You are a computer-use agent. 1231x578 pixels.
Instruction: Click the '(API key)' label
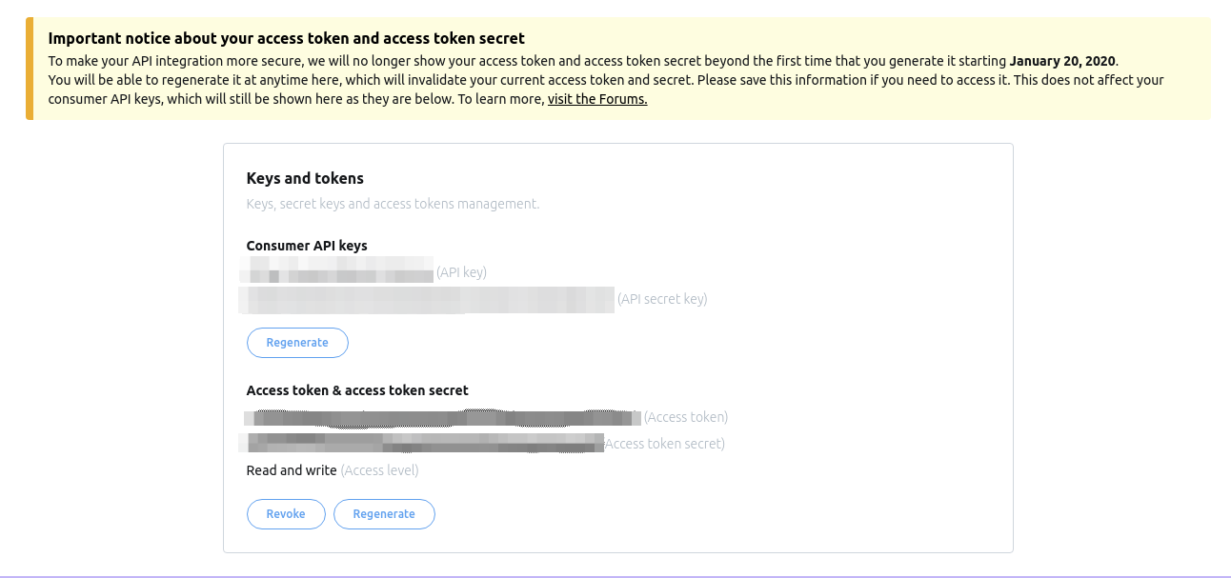point(461,272)
